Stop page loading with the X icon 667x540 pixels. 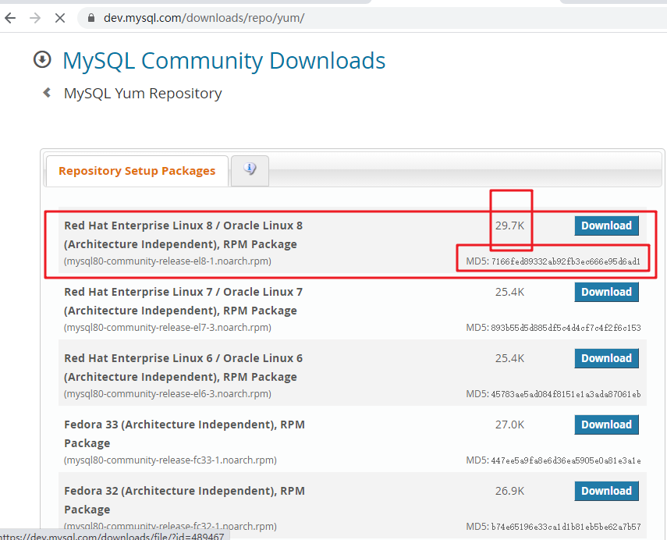60,18
